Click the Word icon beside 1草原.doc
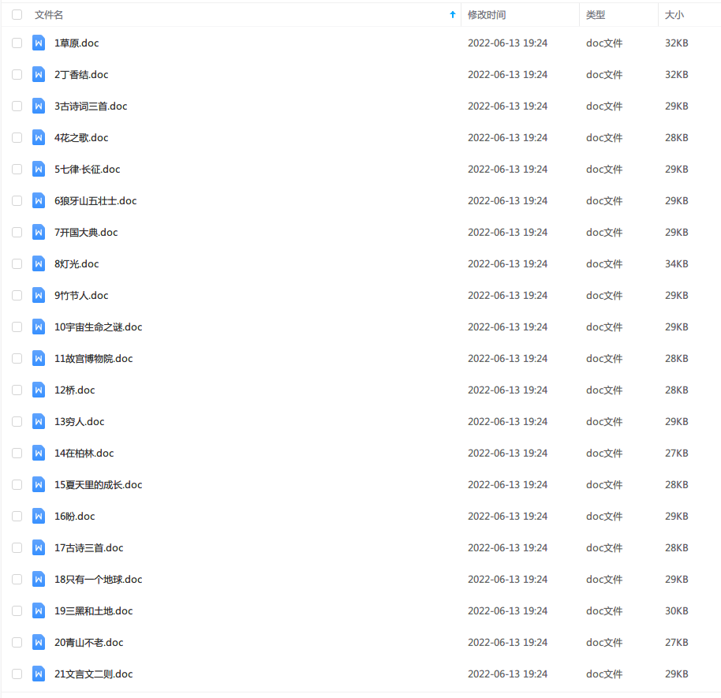The image size is (721, 698). [38, 43]
